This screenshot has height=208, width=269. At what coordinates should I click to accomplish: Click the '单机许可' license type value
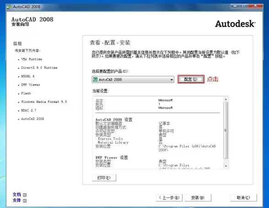[x=166, y=131]
